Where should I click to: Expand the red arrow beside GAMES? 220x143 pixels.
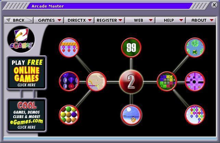point(60,20)
